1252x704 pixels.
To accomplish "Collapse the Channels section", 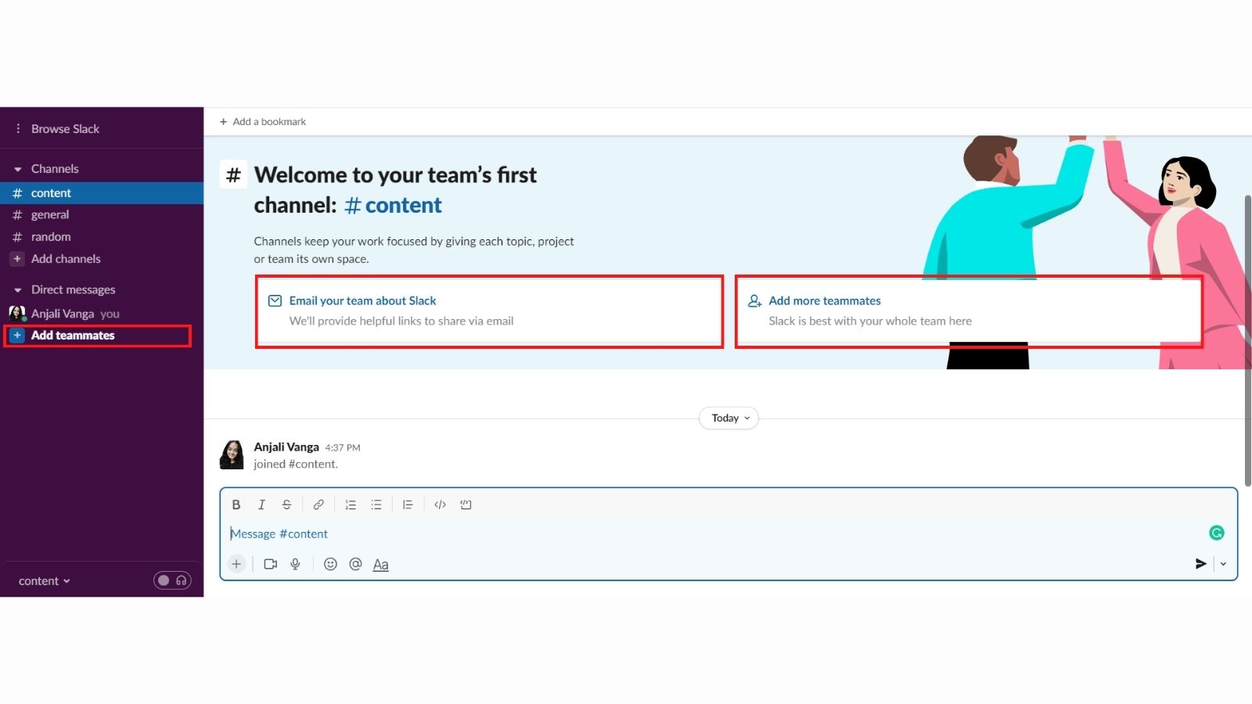I will coord(18,169).
